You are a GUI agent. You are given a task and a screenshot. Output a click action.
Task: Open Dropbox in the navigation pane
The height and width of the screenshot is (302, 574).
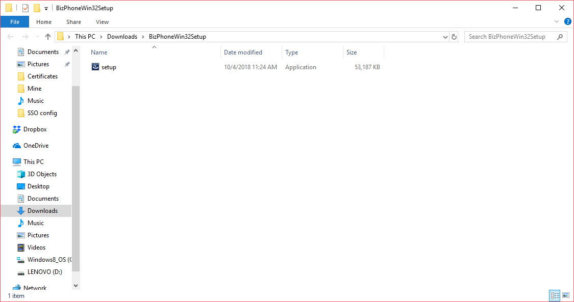pyautogui.click(x=35, y=129)
